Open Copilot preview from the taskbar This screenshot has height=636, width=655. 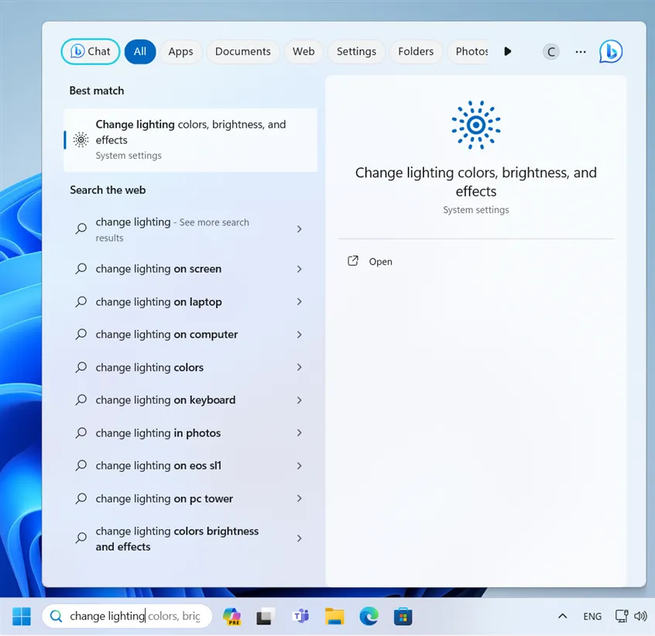(231, 617)
